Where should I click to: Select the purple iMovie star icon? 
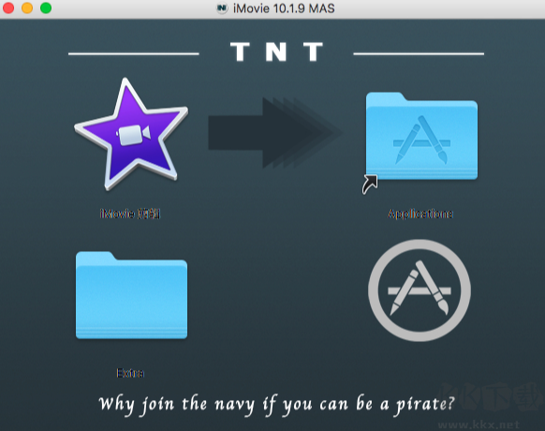coord(131,134)
